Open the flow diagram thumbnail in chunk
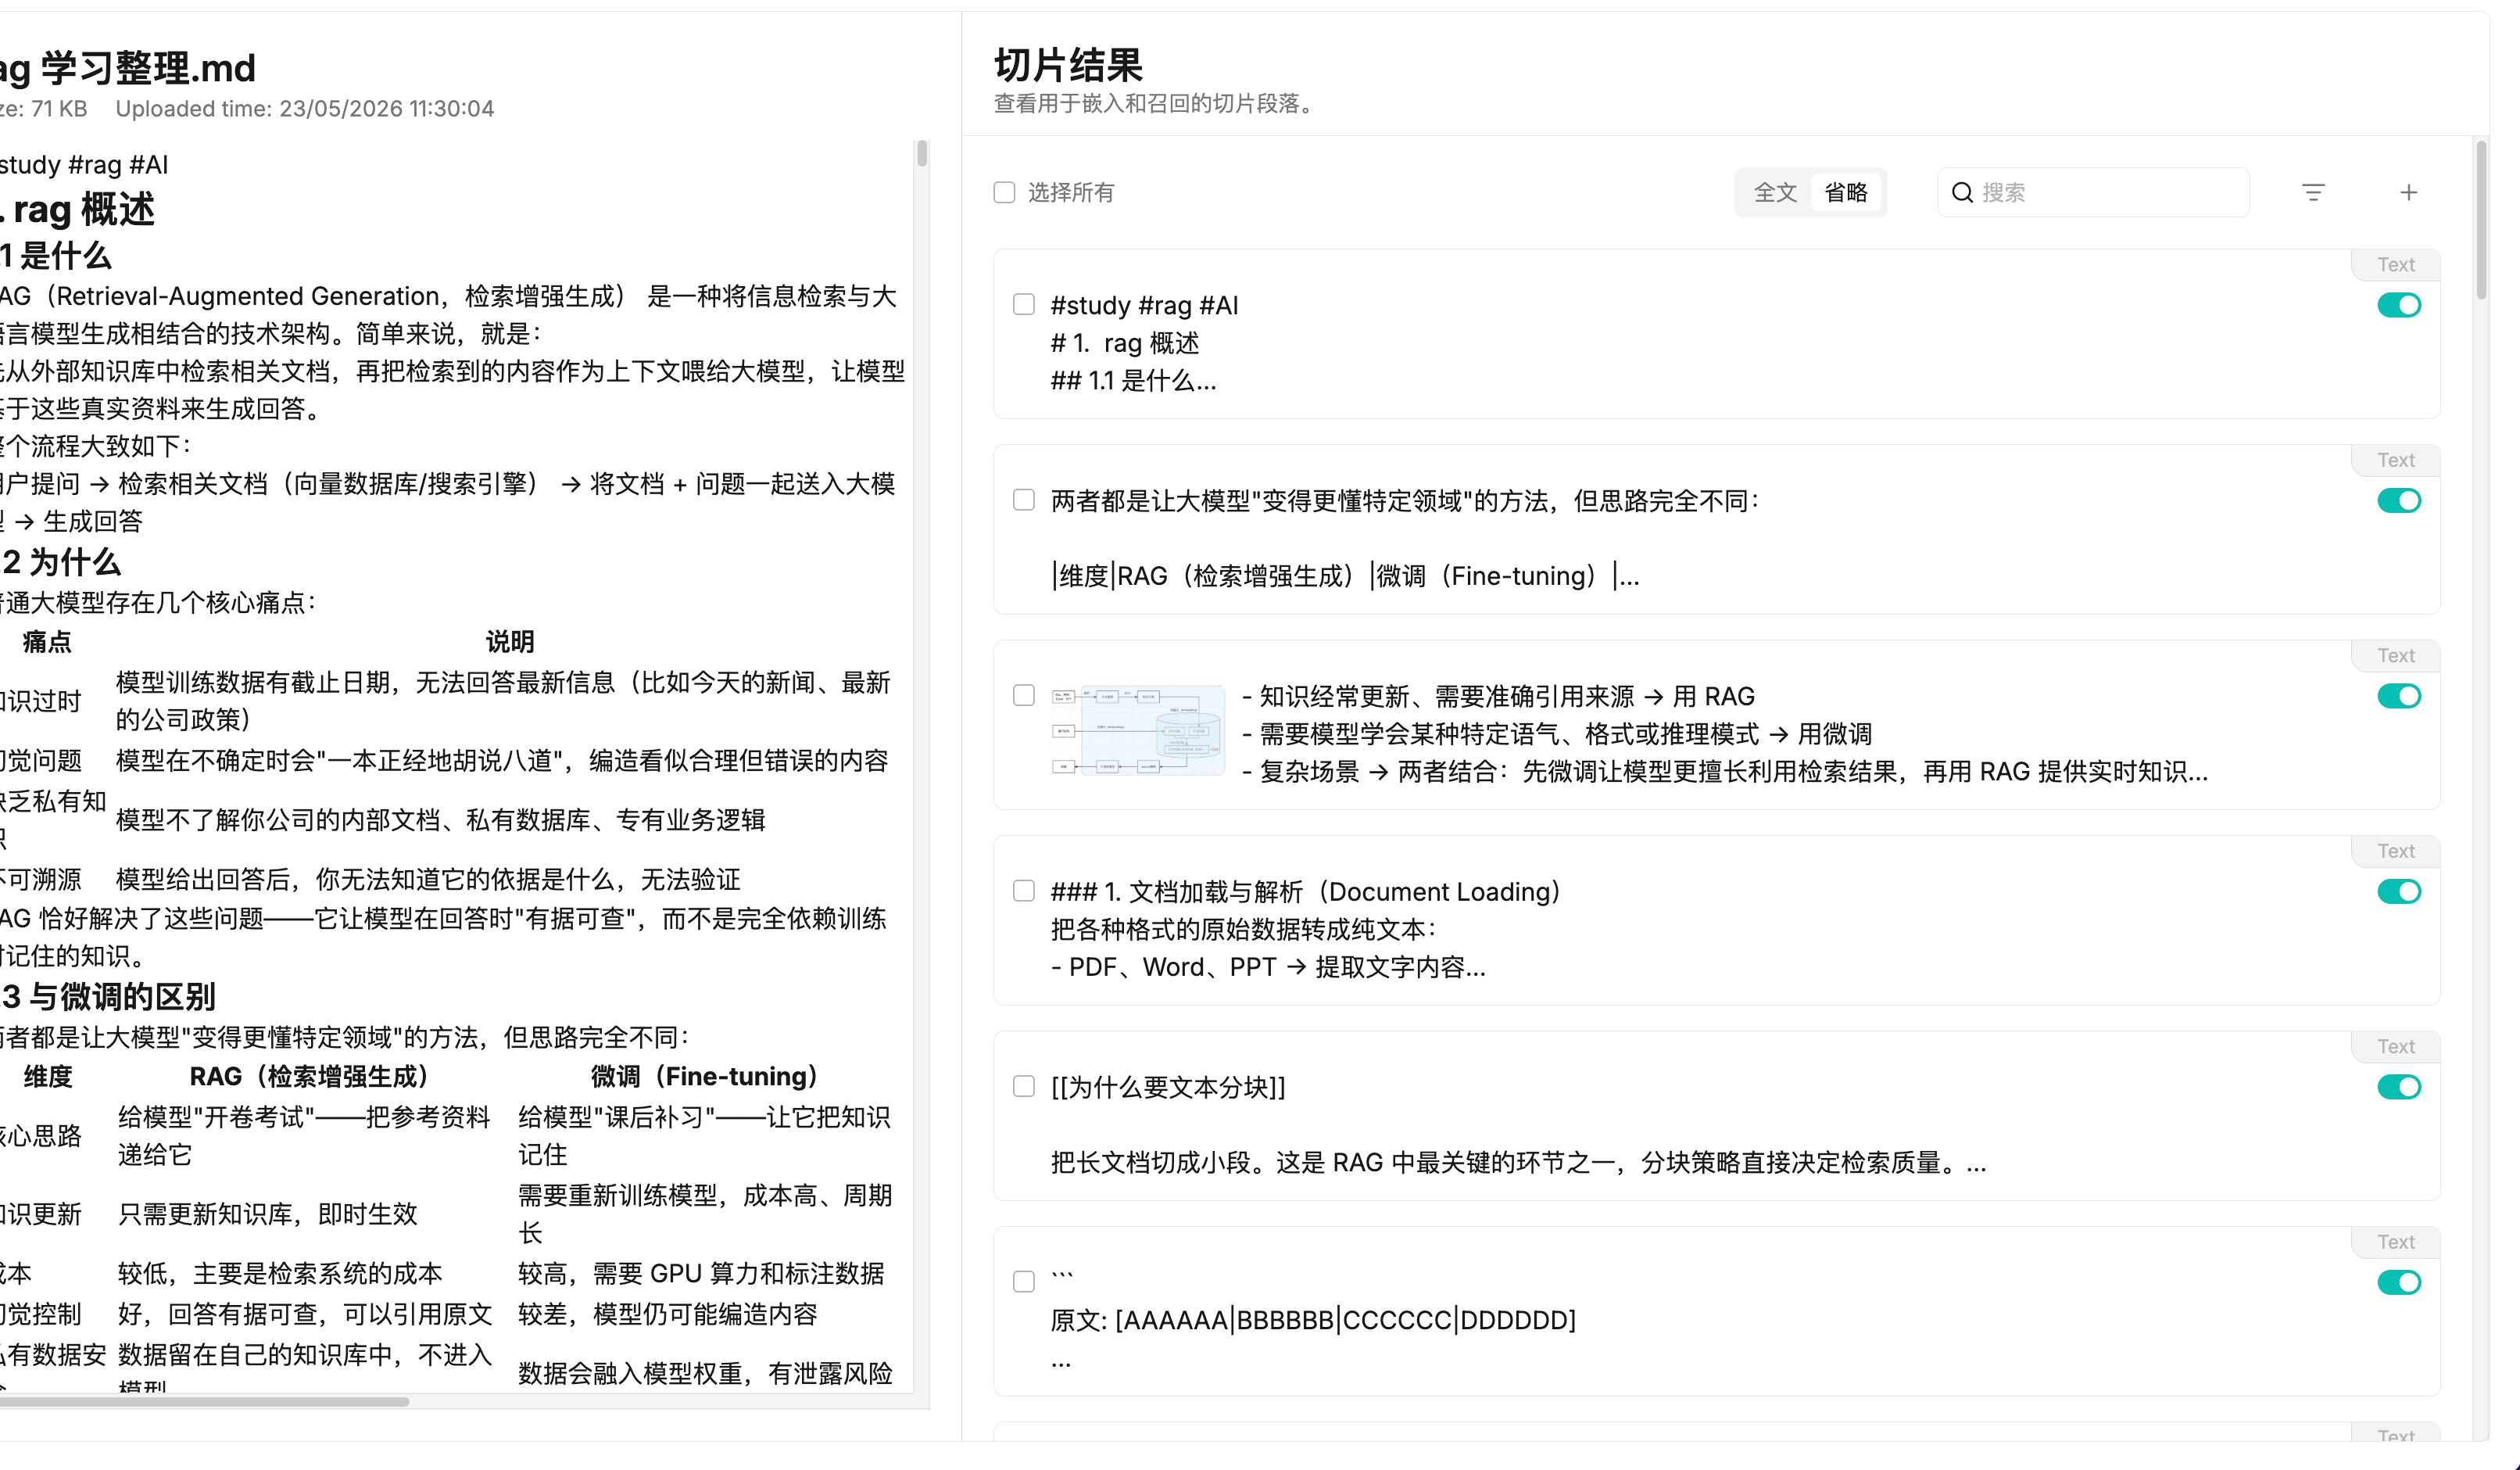Viewport: 2520px width, 1470px height. [1138, 730]
